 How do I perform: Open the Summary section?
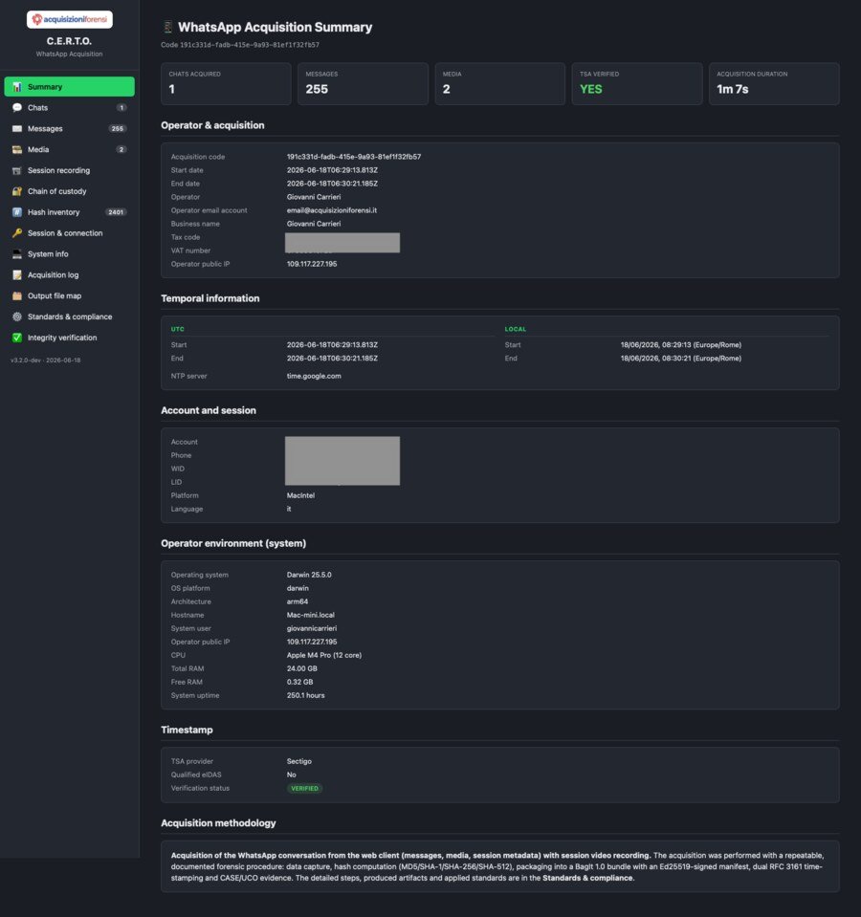click(x=69, y=87)
